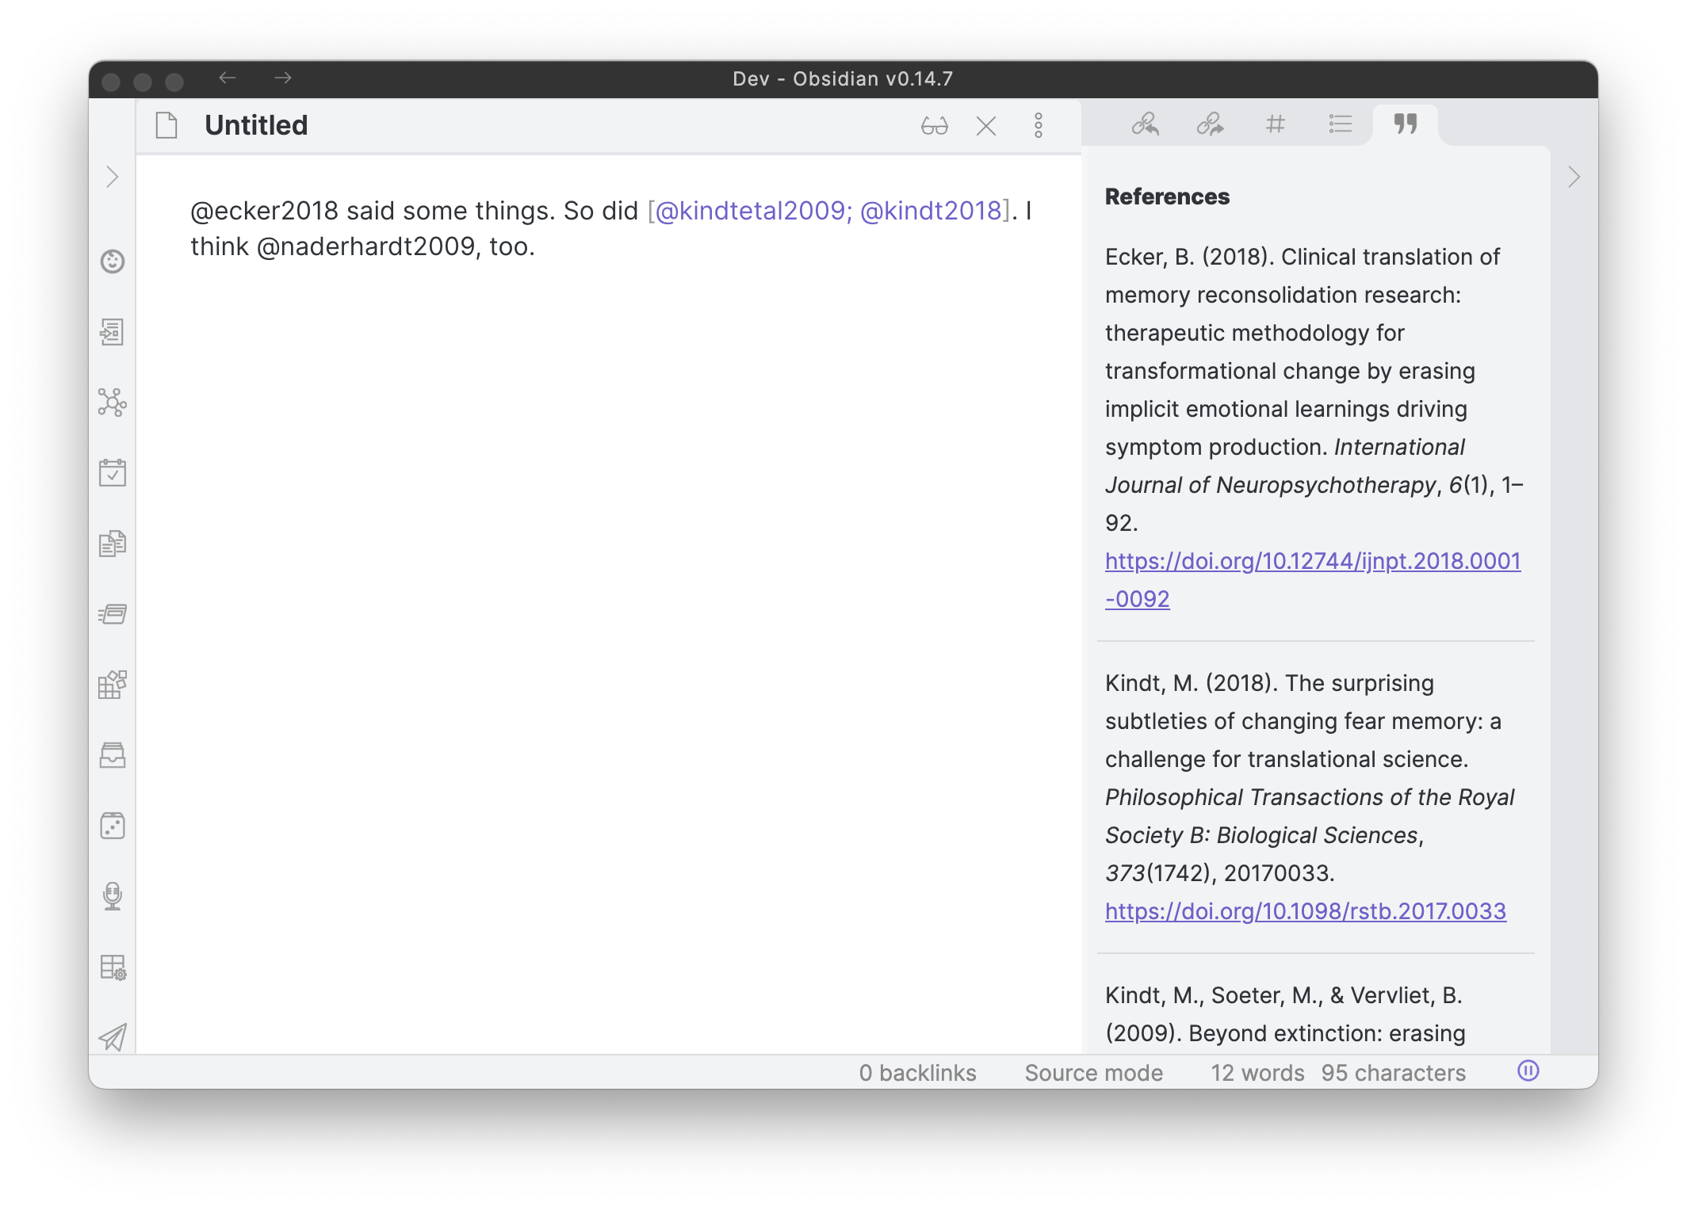The image size is (1687, 1206).
Task: Open the note's more options menu
Action: (x=1038, y=125)
